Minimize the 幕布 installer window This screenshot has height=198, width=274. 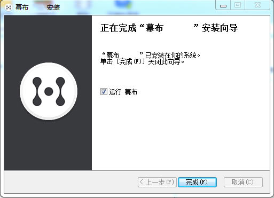[x=223, y=5]
